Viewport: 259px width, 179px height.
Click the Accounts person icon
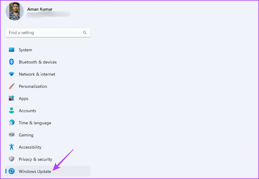click(x=11, y=110)
